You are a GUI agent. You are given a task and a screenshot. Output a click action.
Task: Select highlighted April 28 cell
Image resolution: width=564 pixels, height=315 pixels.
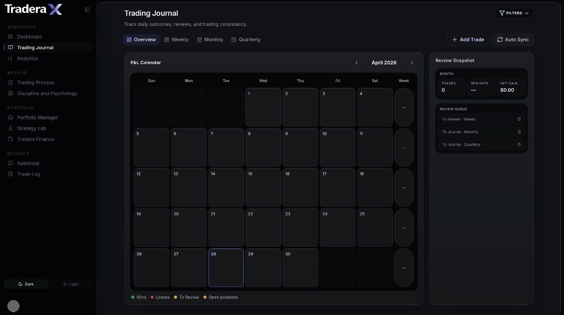(x=226, y=268)
